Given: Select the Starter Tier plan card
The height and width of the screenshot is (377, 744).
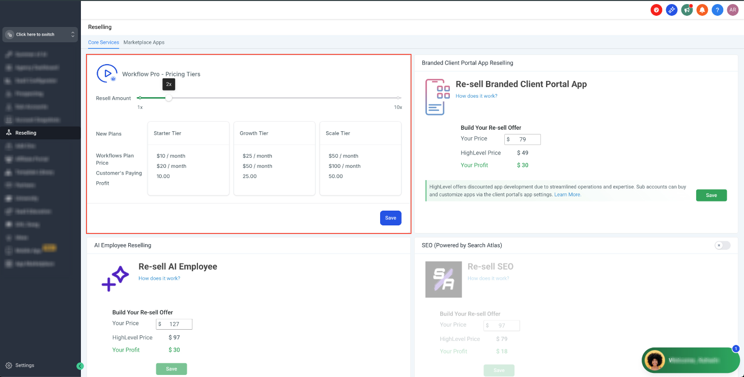Looking at the screenshot, I should [188, 158].
